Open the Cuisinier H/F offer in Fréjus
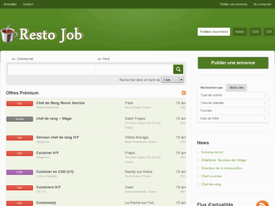This screenshot has height=206, width=275. tap(47, 153)
